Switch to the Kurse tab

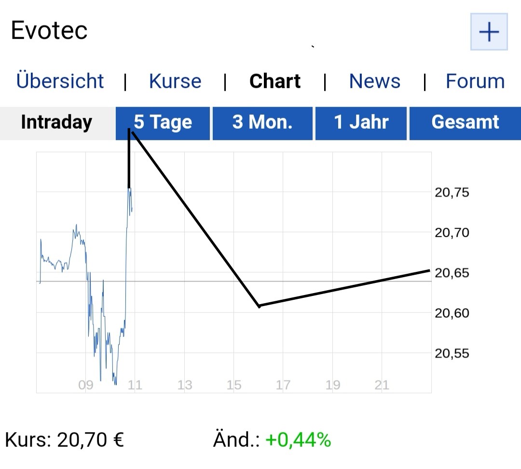175,81
